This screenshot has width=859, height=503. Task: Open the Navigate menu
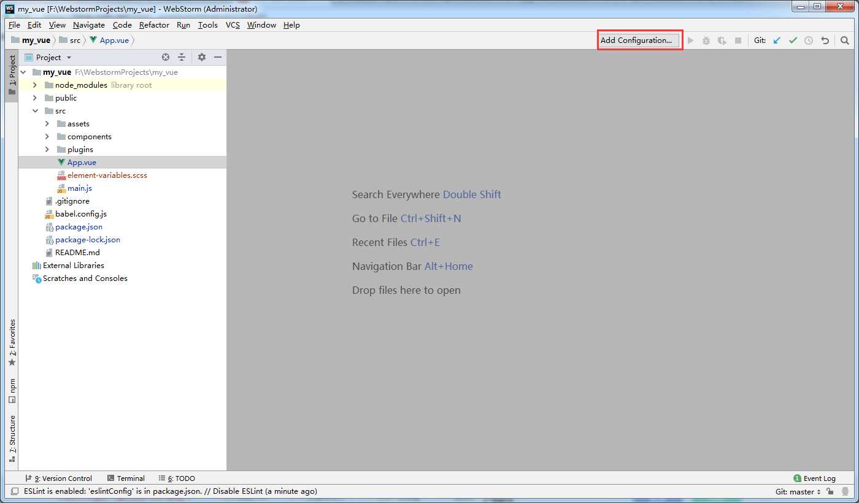click(89, 25)
